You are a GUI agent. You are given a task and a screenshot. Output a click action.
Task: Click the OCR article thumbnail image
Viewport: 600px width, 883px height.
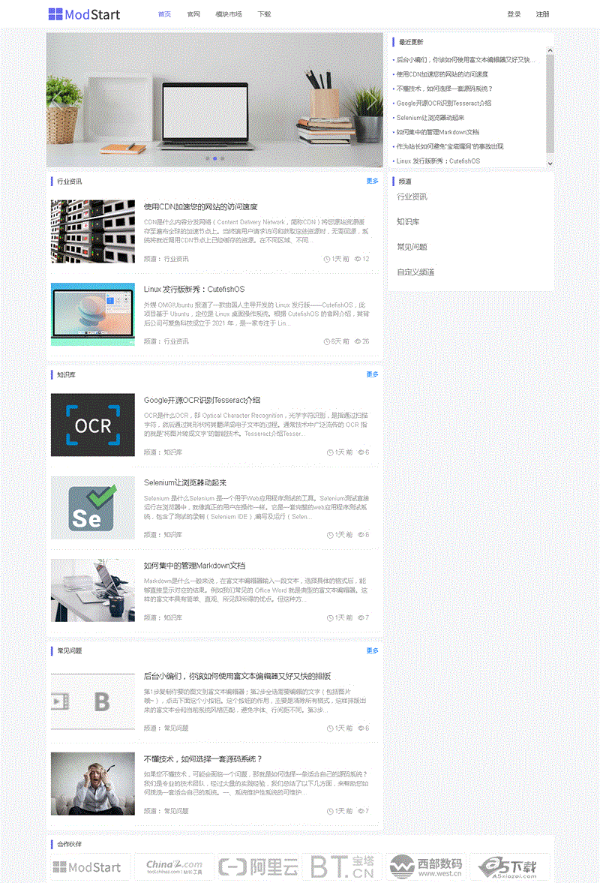(93, 425)
